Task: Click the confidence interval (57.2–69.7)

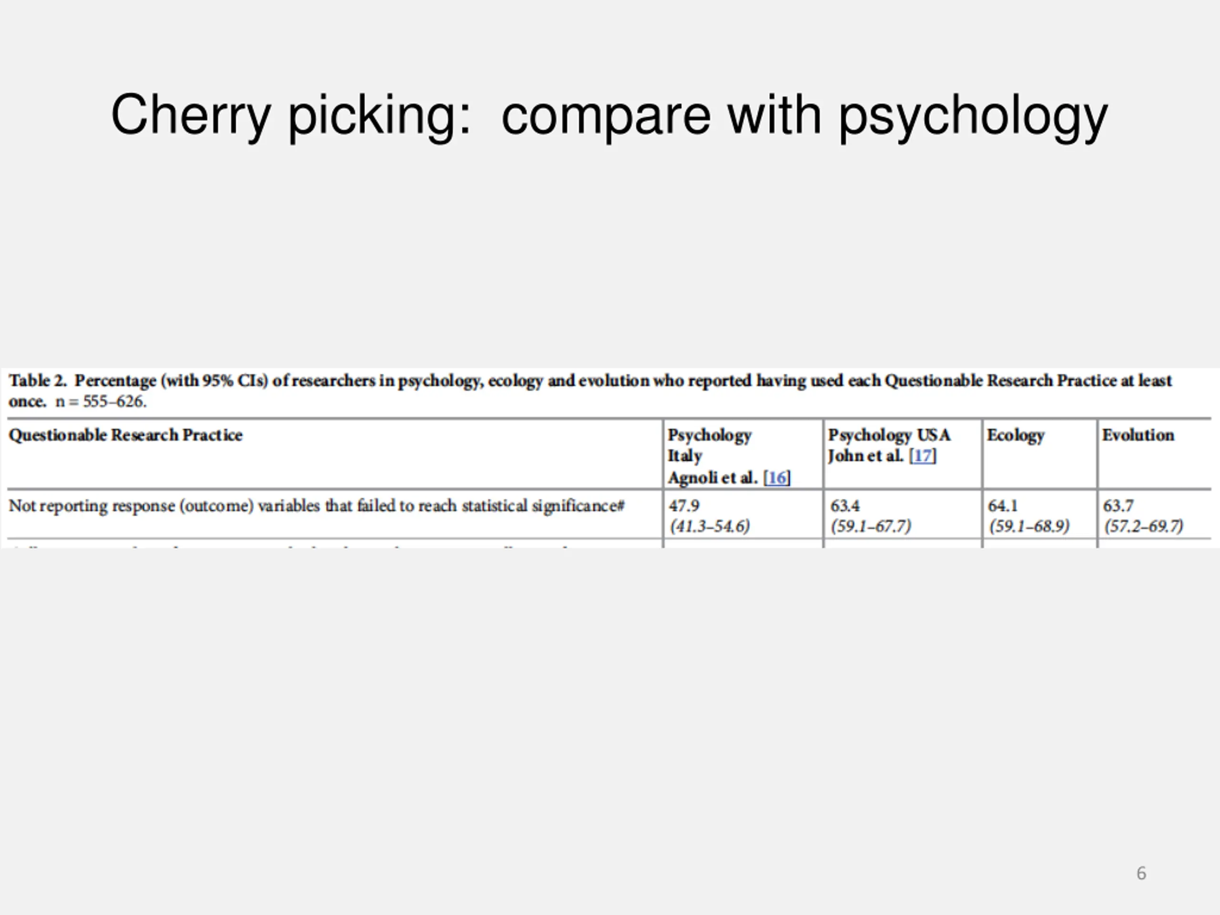Action: [1144, 526]
